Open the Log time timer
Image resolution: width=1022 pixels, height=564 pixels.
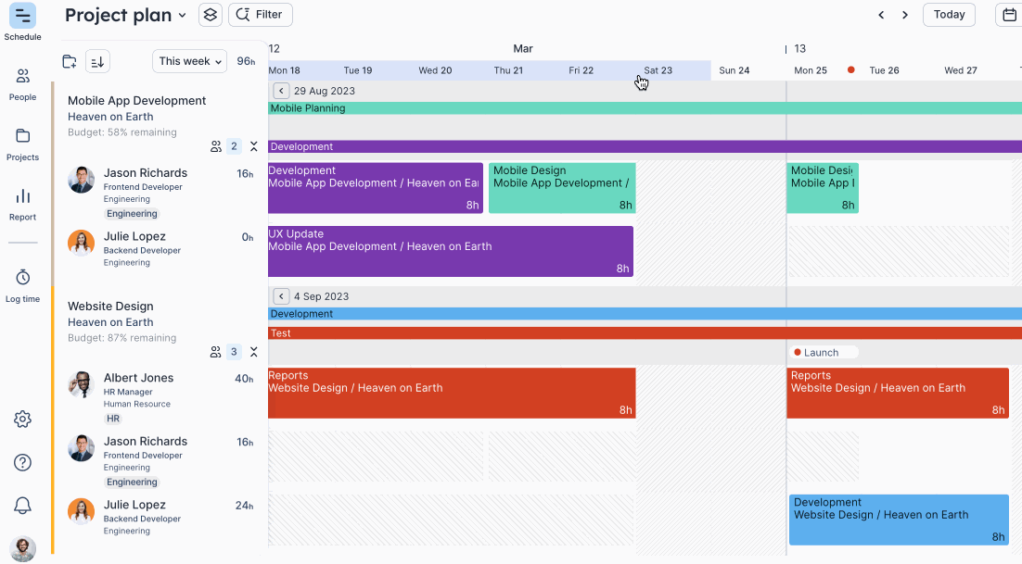(x=23, y=279)
